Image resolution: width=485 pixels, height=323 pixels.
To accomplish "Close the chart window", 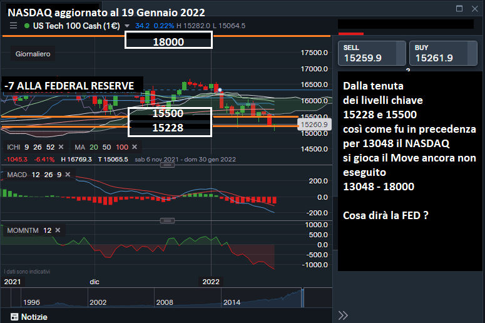I will [475, 9].
